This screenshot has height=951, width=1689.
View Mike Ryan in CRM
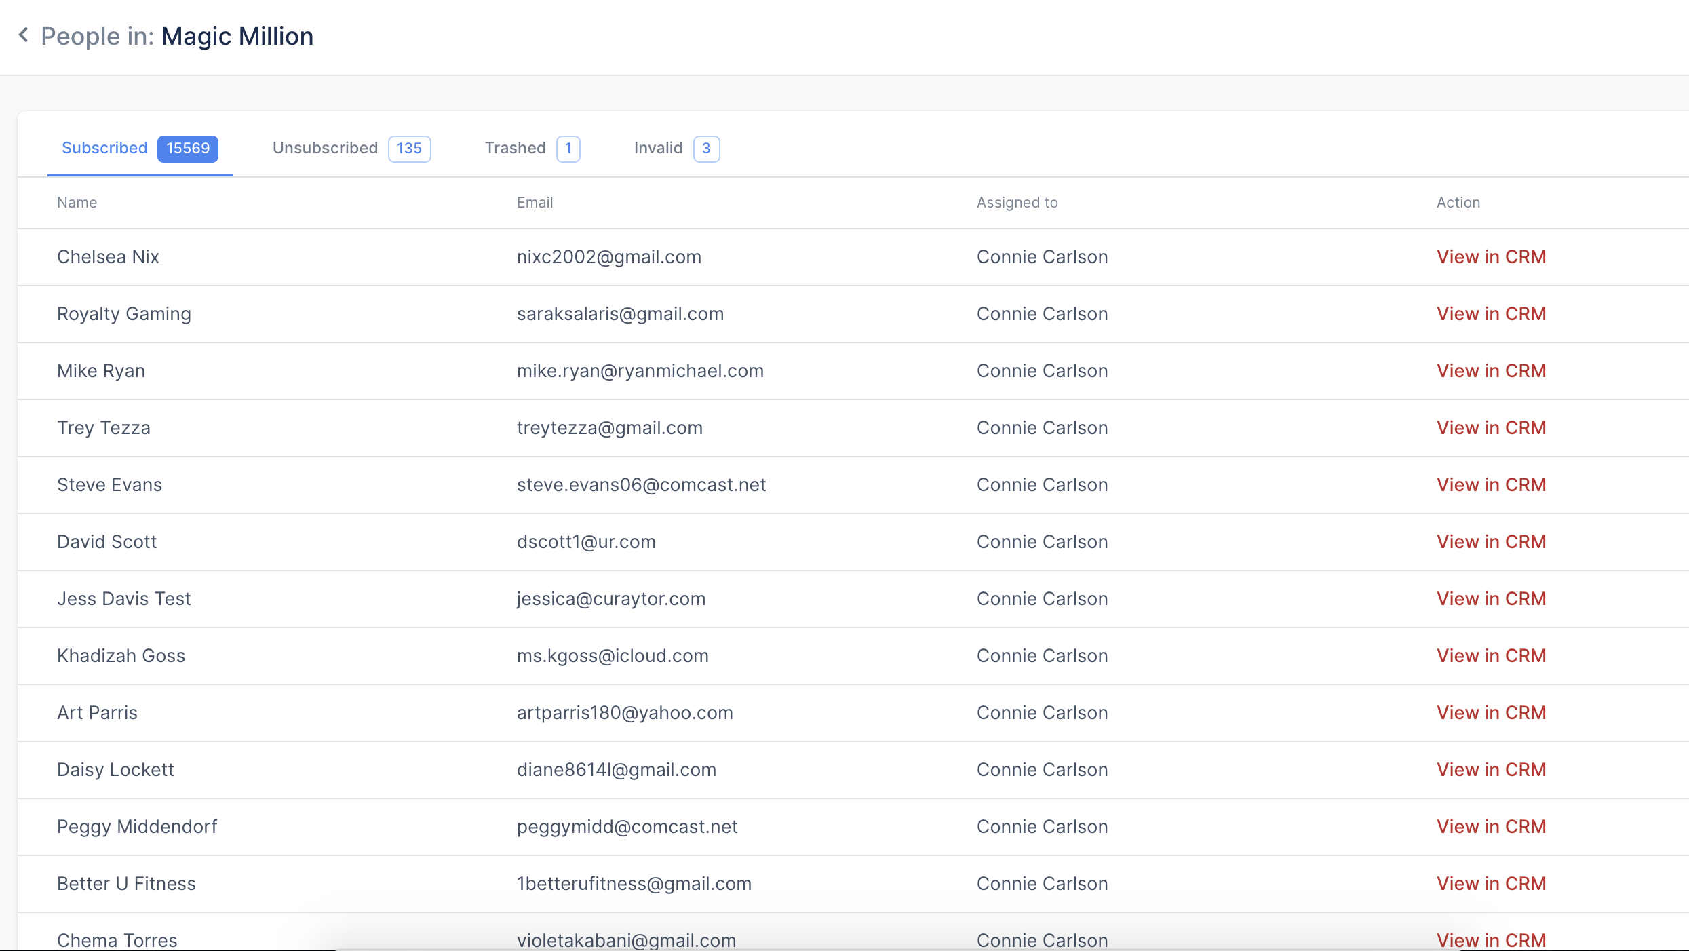(1492, 371)
